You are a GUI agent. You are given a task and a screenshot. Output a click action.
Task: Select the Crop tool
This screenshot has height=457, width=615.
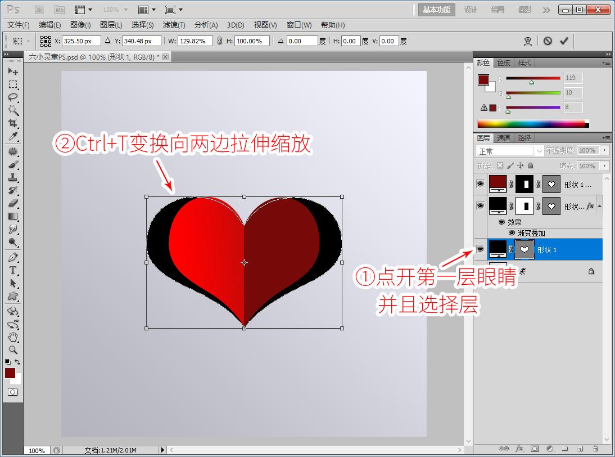[x=12, y=123]
